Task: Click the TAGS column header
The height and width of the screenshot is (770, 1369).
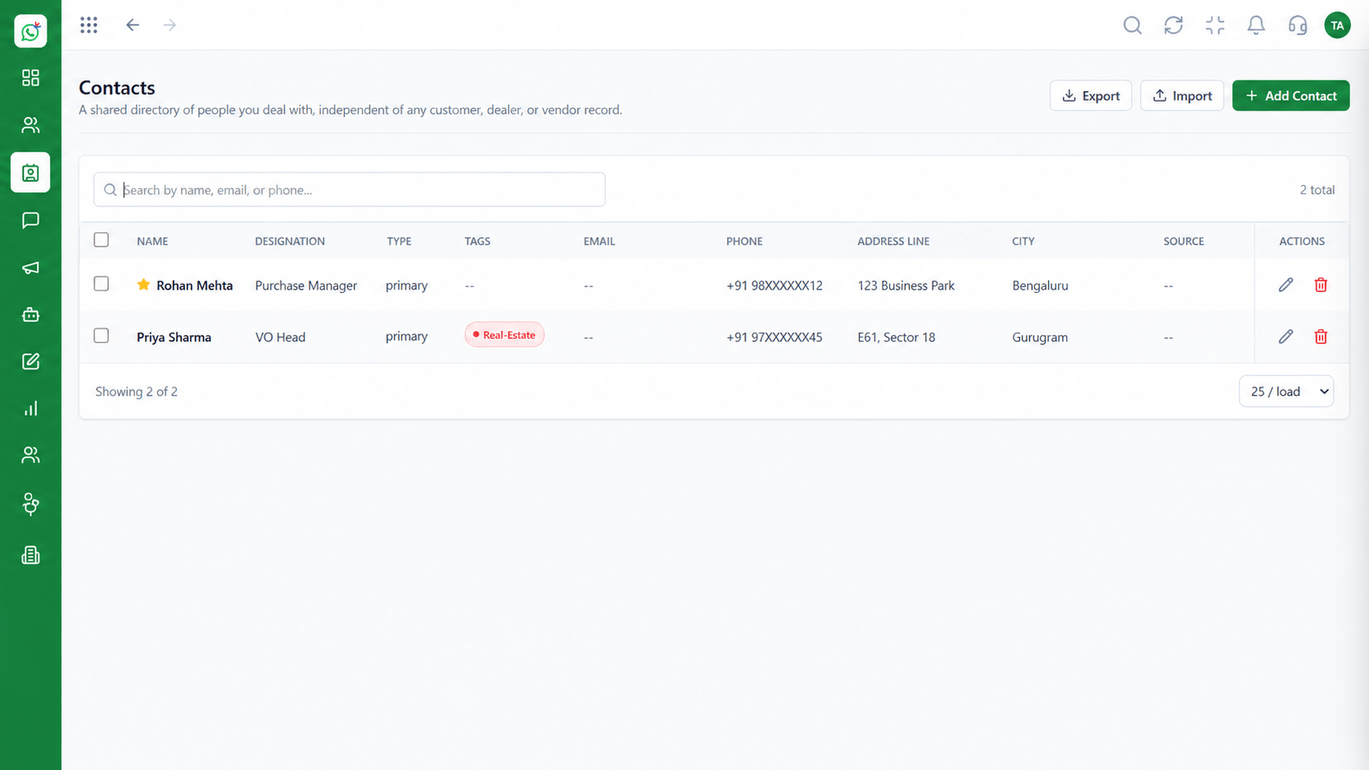Action: (477, 241)
